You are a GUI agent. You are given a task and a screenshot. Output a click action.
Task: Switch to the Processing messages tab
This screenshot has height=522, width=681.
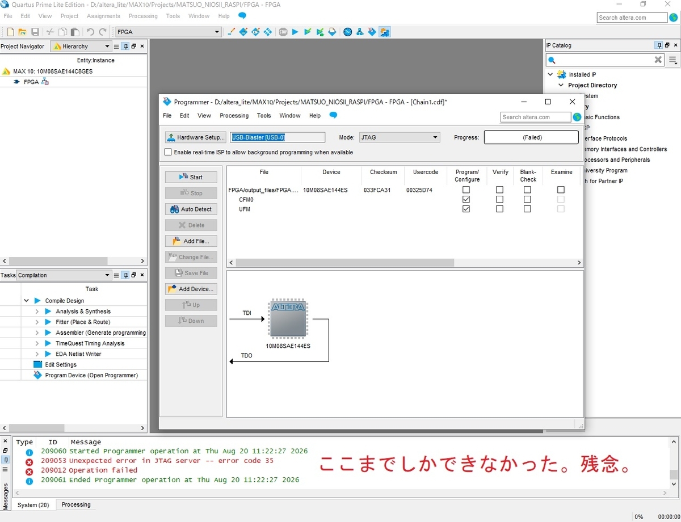pos(76,504)
